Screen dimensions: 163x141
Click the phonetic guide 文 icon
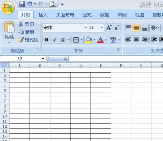[x=113, y=40]
